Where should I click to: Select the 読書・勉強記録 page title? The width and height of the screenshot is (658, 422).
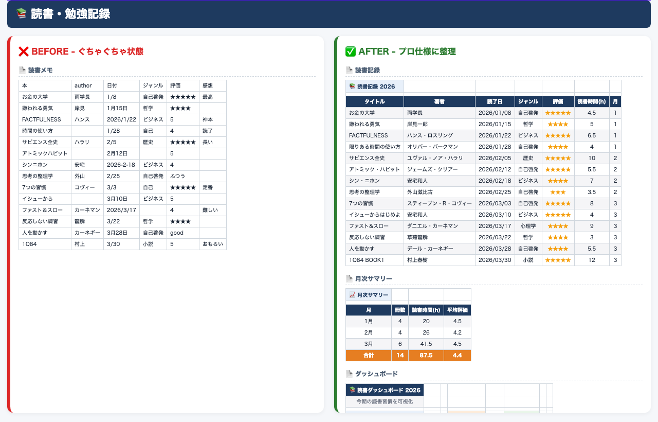pyautogui.click(x=70, y=14)
